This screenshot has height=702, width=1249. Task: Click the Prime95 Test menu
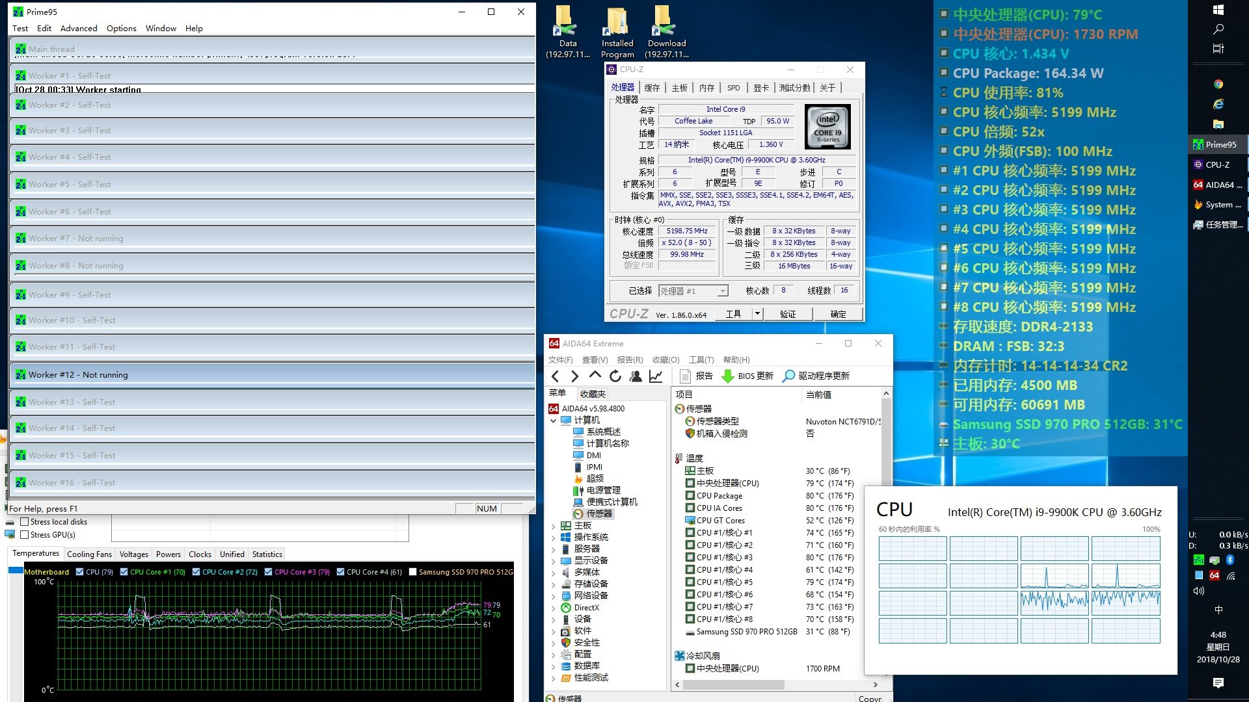point(19,29)
